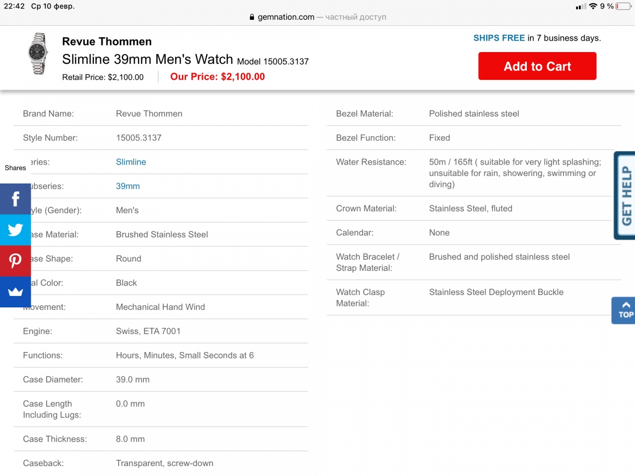Viewport: 635px width, 476px height.
Task: Open the GET HELP side tab
Action: point(625,195)
